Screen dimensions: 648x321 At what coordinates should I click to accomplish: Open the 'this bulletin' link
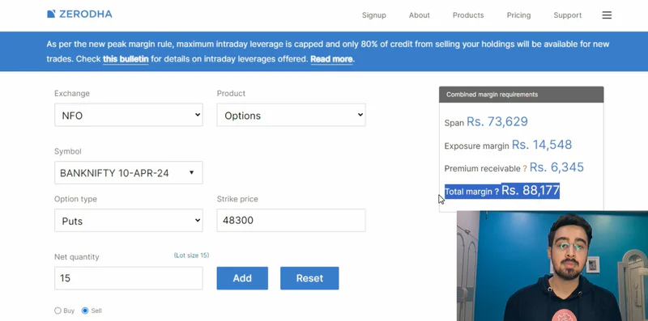[x=126, y=59]
